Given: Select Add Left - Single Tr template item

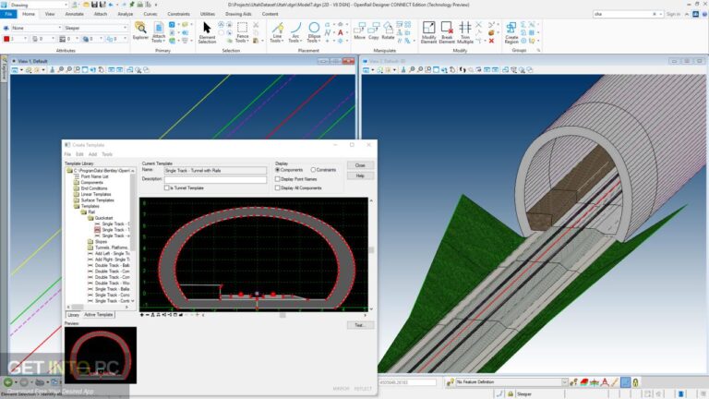Looking at the screenshot, I should tap(109, 253).
